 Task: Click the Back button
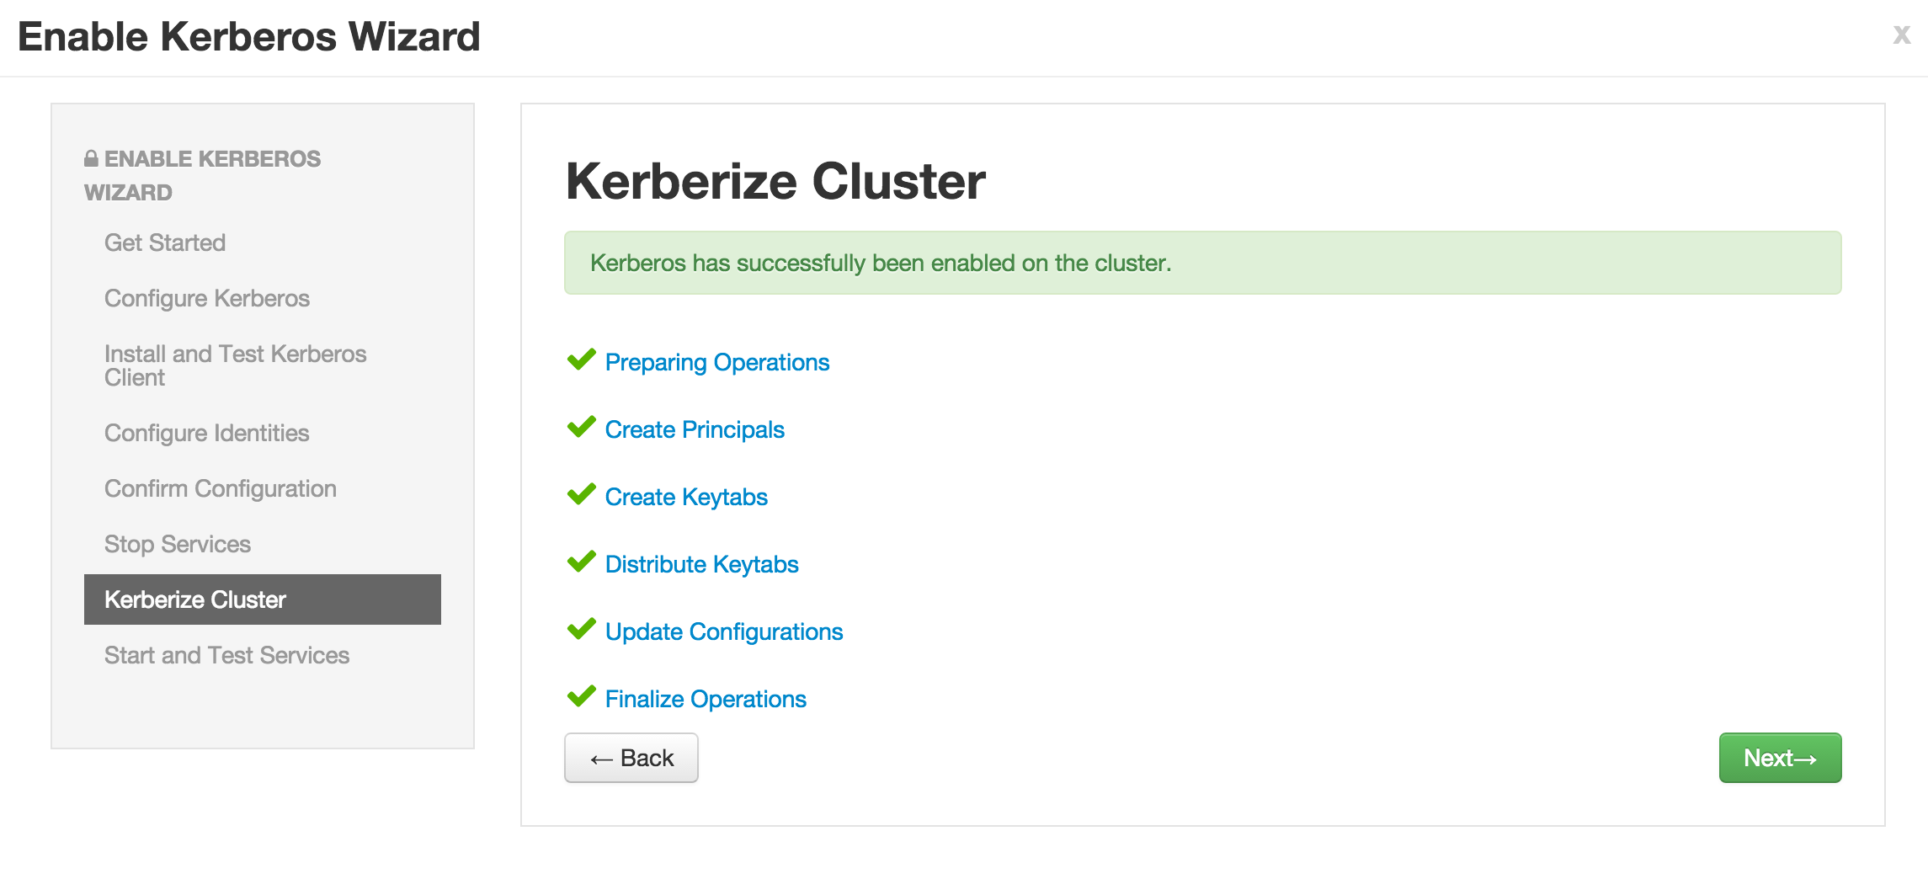point(631,758)
